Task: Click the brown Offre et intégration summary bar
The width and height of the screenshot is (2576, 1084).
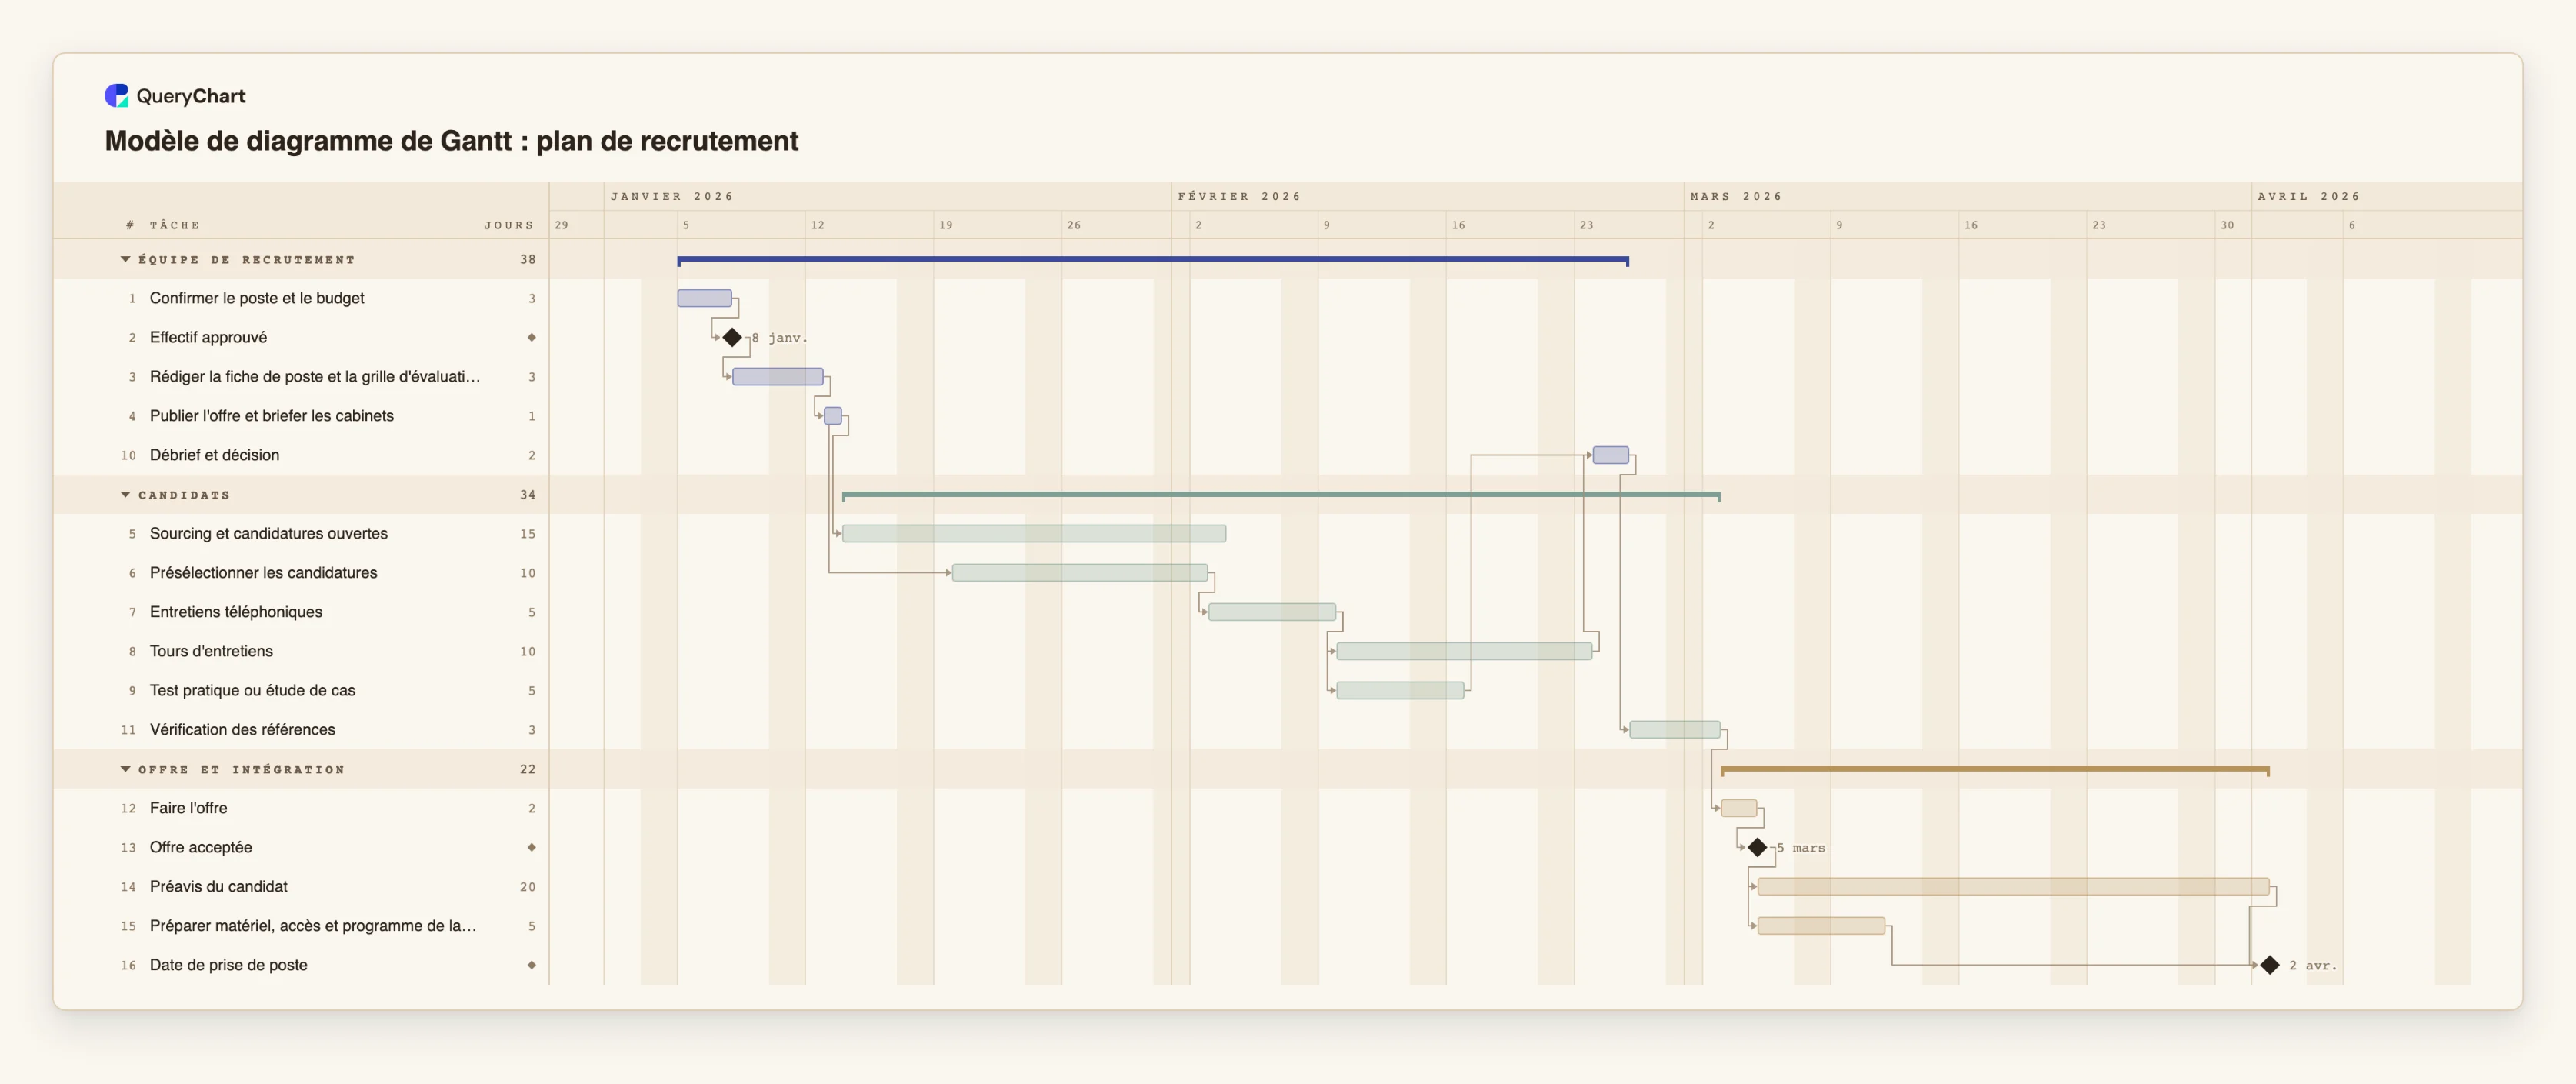Action: tap(1995, 770)
